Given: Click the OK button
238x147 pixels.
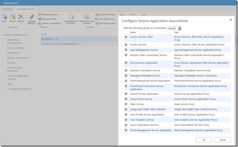Looking at the screenshot, I should click(204, 140).
